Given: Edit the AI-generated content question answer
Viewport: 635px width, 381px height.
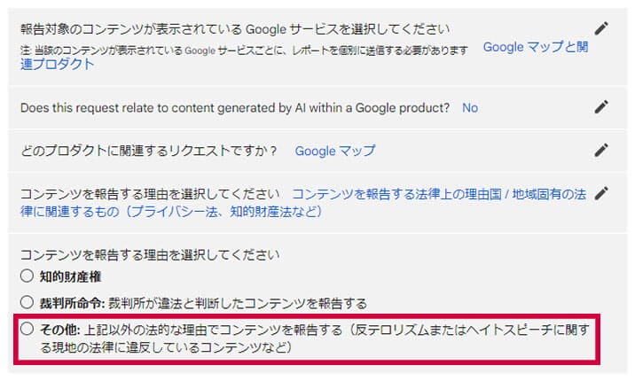Looking at the screenshot, I should 601,107.
